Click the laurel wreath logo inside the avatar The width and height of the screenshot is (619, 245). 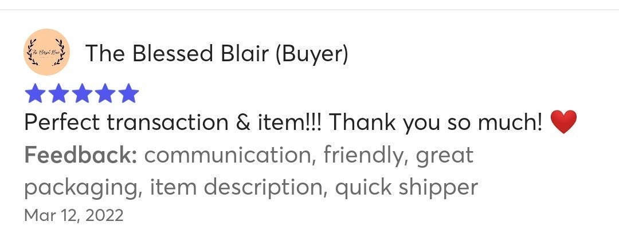tap(47, 52)
